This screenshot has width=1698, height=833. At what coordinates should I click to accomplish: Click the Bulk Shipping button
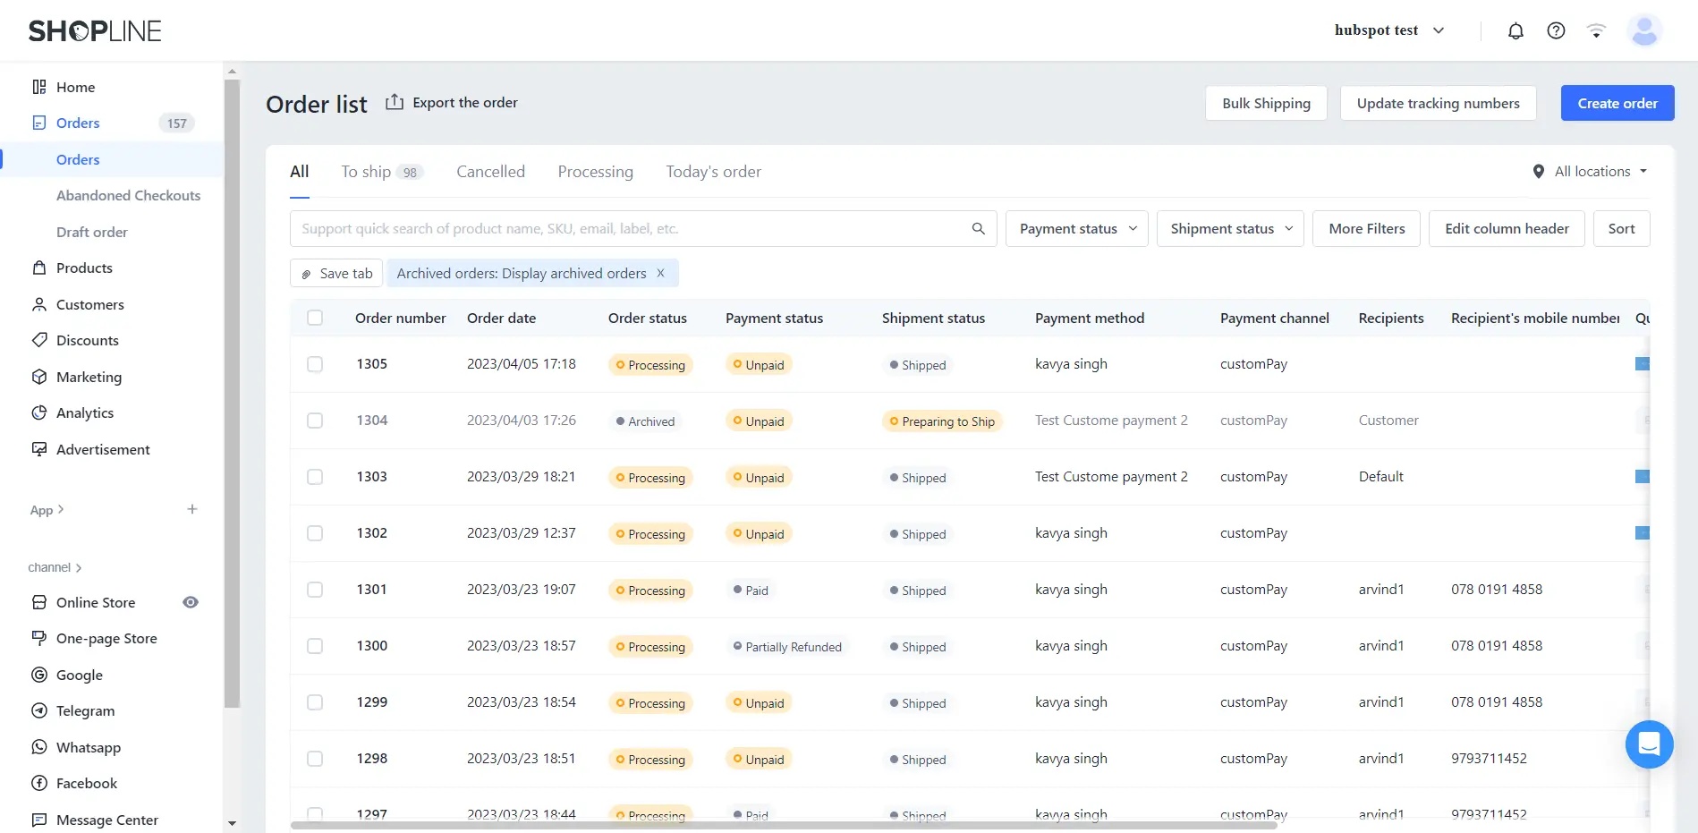click(1266, 102)
